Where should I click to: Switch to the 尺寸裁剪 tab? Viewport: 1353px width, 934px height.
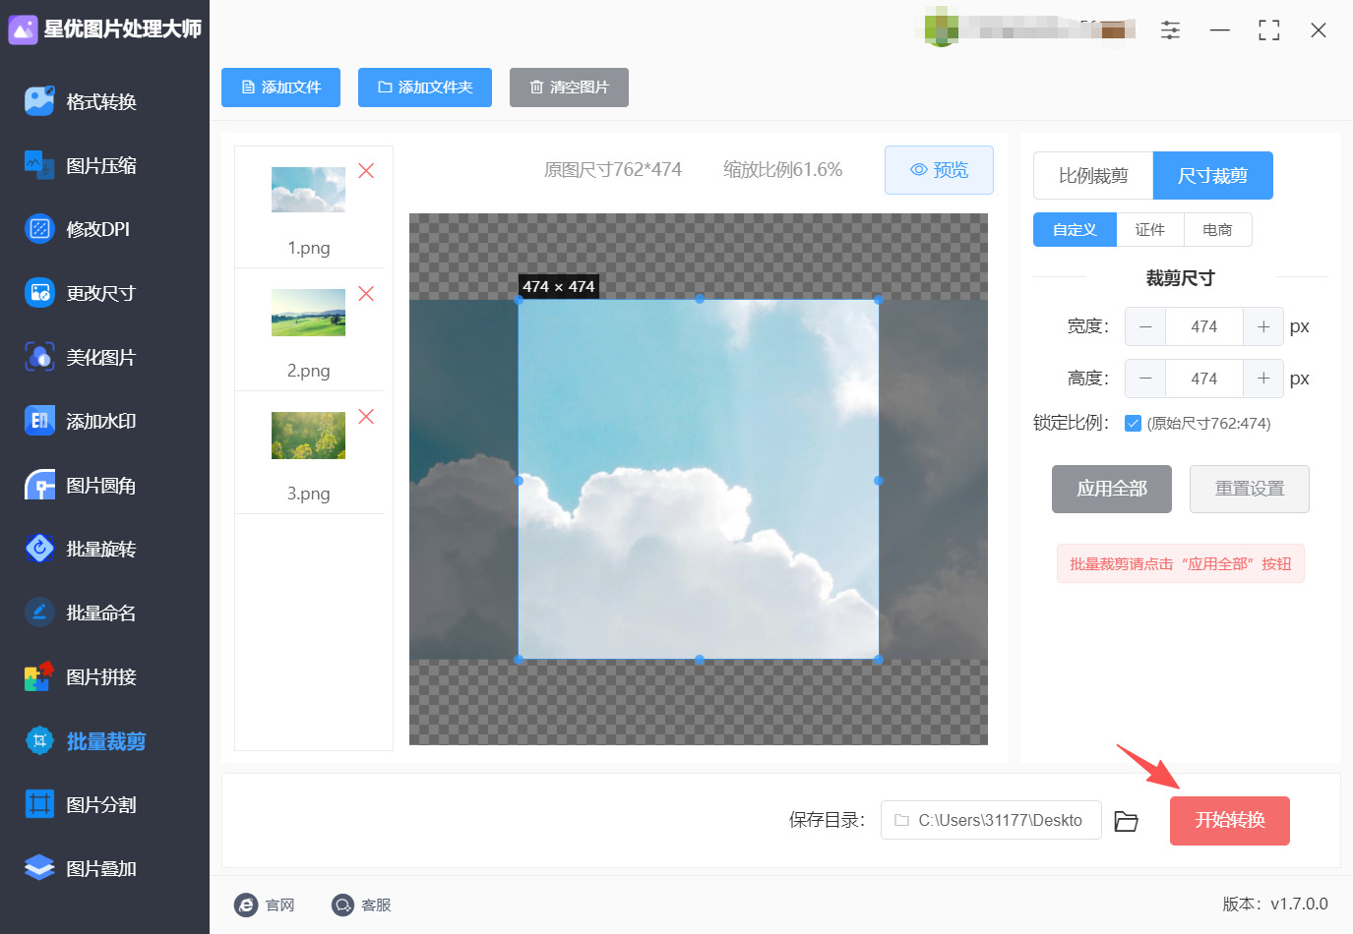pyautogui.click(x=1213, y=176)
